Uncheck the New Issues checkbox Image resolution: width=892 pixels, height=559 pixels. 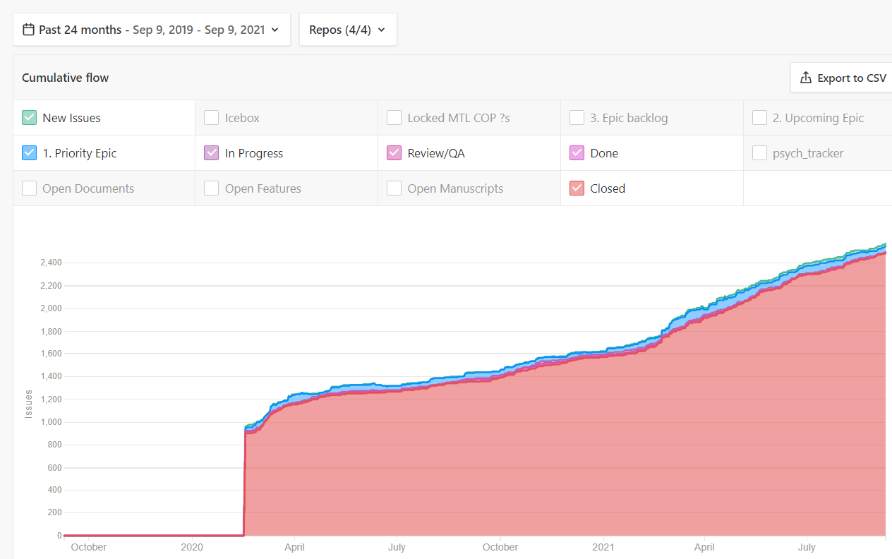[29, 118]
